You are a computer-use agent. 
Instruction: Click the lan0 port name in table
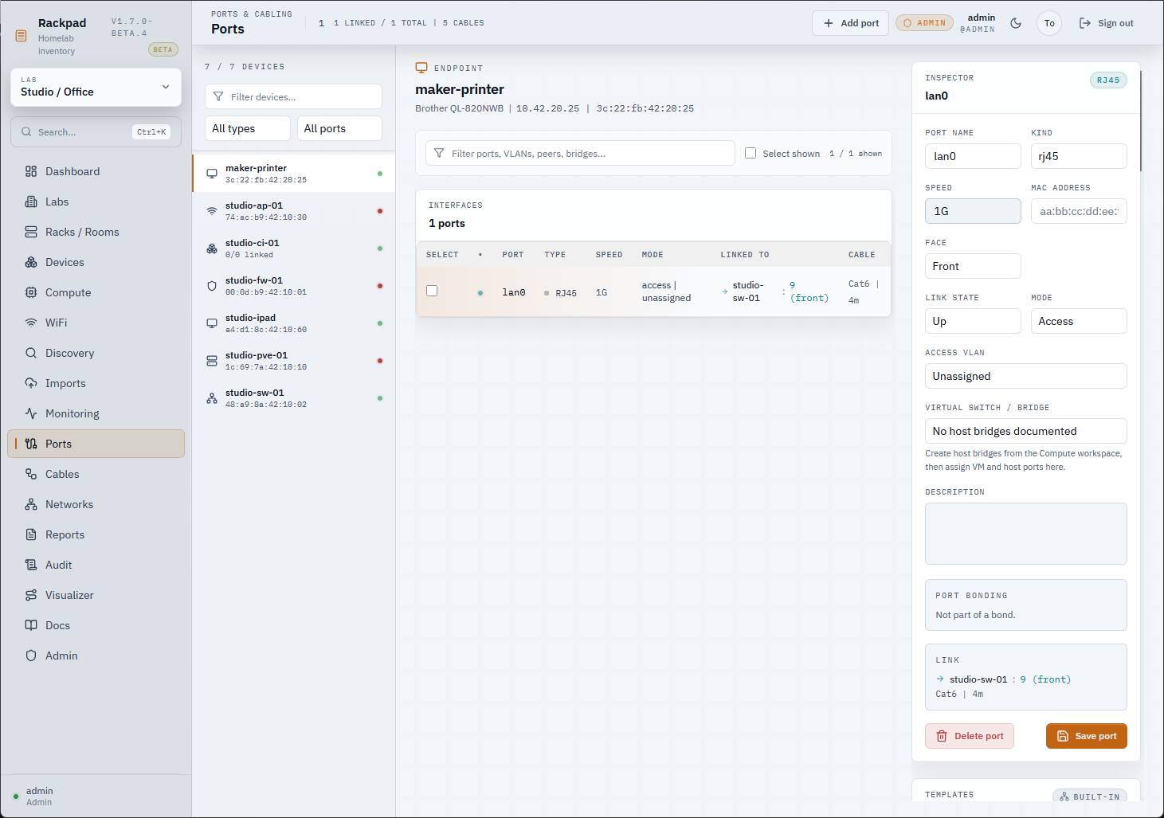click(x=514, y=292)
